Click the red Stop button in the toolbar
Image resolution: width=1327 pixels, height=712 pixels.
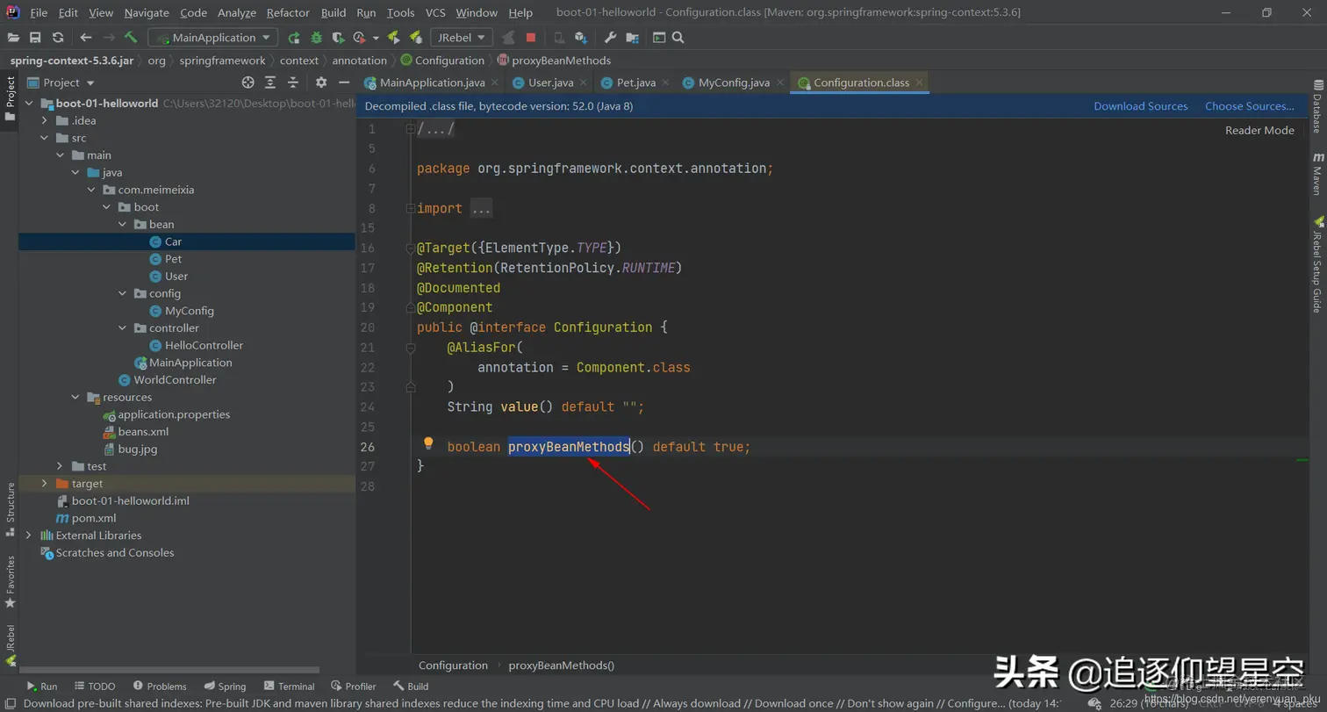(x=531, y=38)
